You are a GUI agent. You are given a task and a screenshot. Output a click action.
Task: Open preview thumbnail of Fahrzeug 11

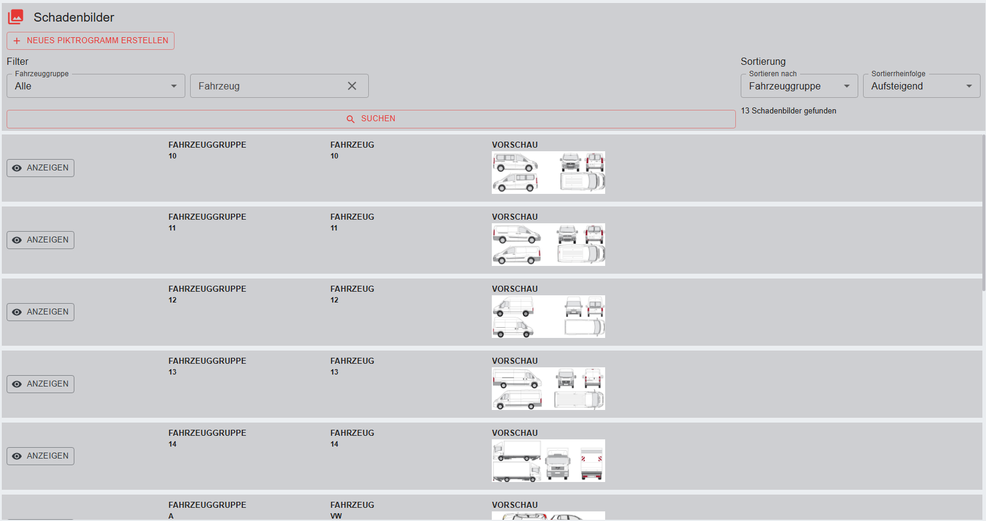coord(548,244)
